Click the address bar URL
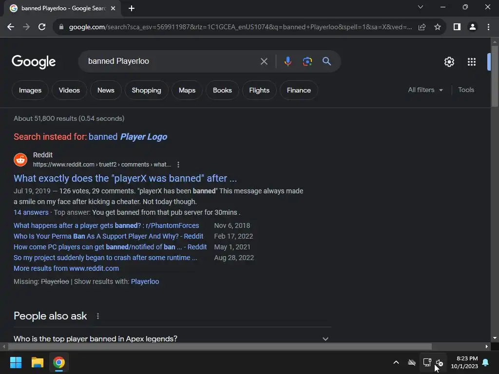 pos(240,27)
